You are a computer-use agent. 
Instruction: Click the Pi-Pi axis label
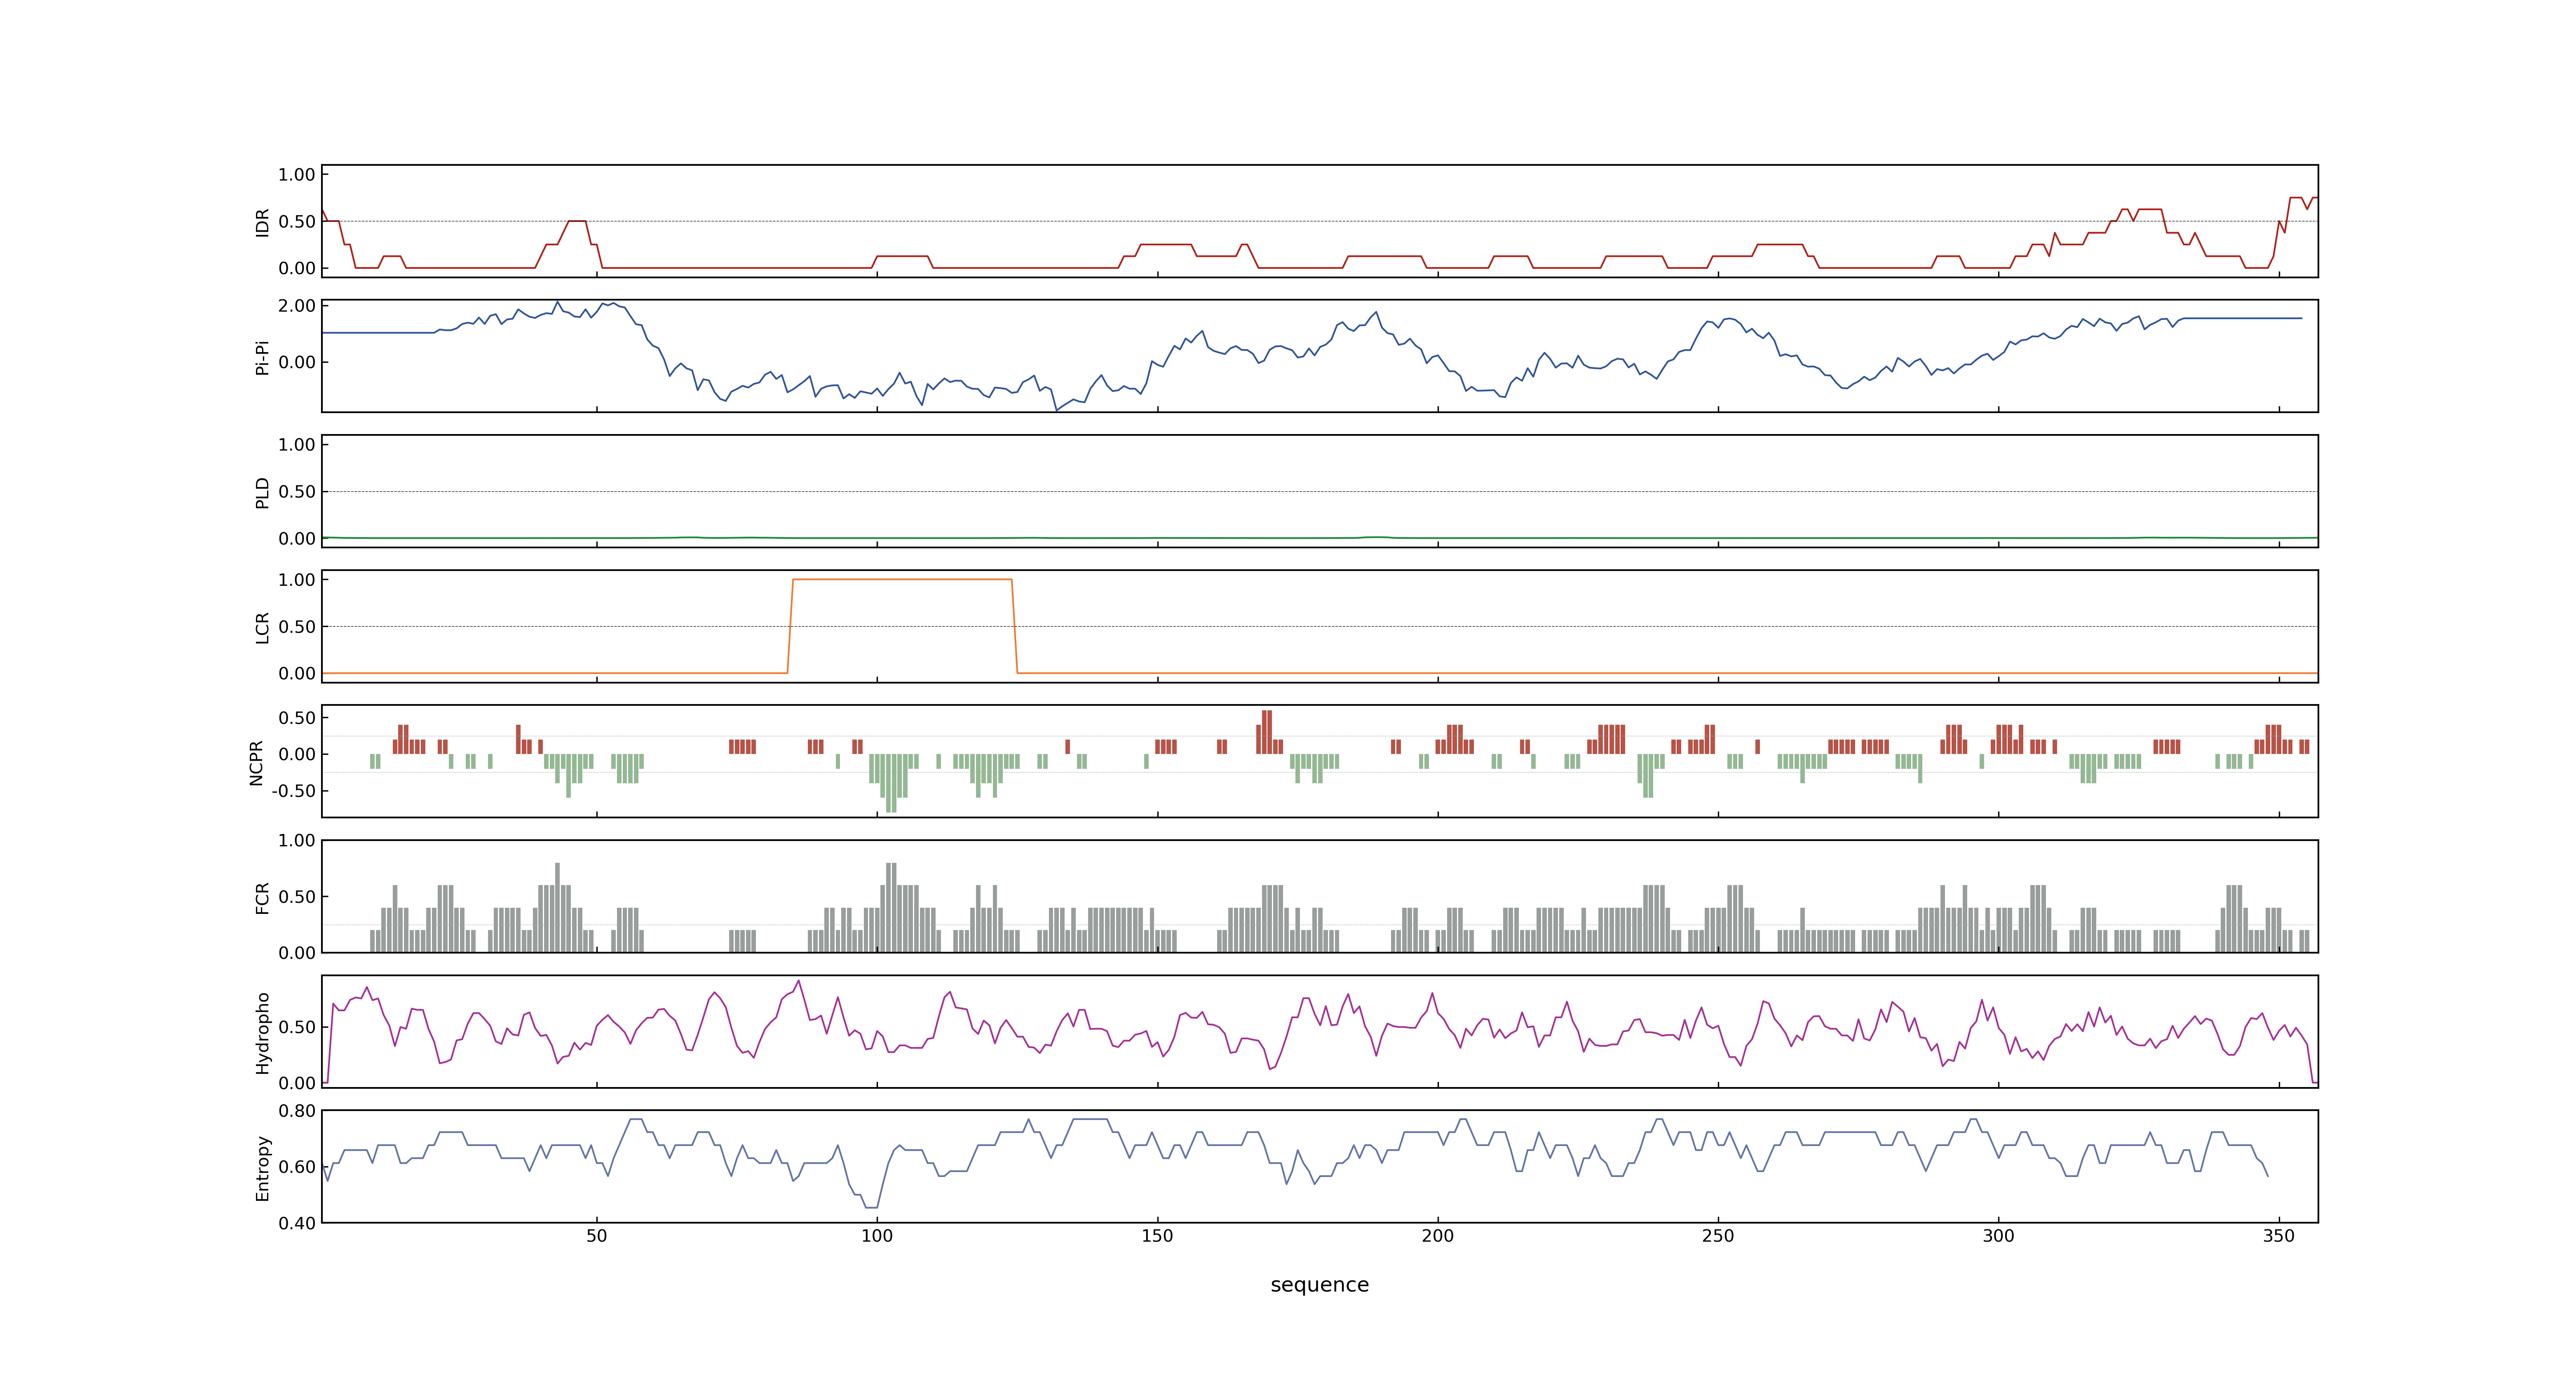pyautogui.click(x=262, y=357)
